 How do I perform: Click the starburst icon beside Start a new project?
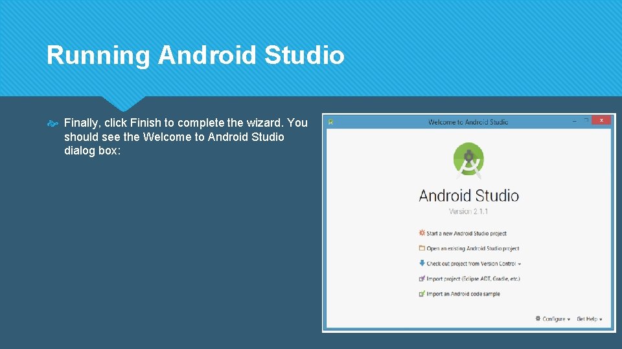(x=422, y=233)
